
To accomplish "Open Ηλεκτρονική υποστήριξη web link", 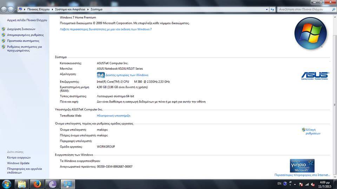I will point(113,116).
